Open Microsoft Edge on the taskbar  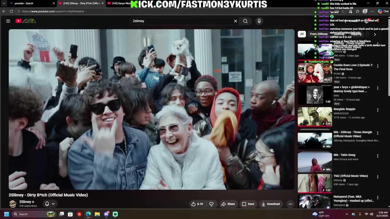[x=88, y=214]
